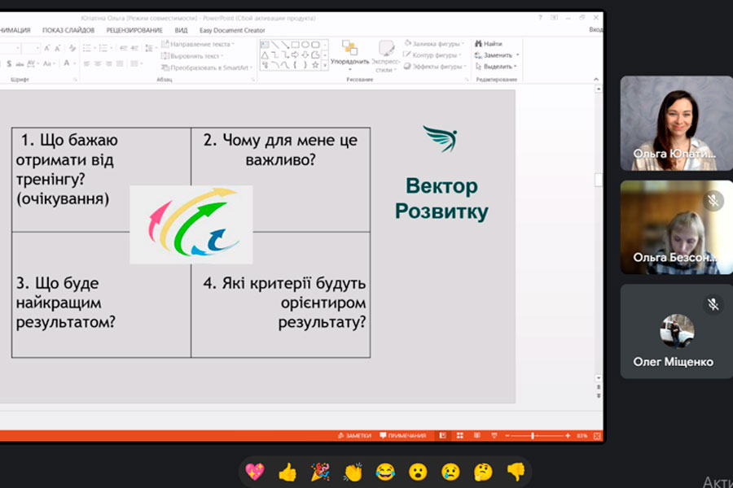This screenshot has height=488, width=733.
Task: Open Заливка фигуры shape fill dropdown
Action: tap(434, 43)
